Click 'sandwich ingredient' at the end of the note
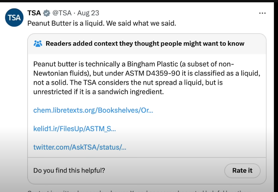Image resolution: width=278 pixels, height=192 pixels. pos(131,92)
